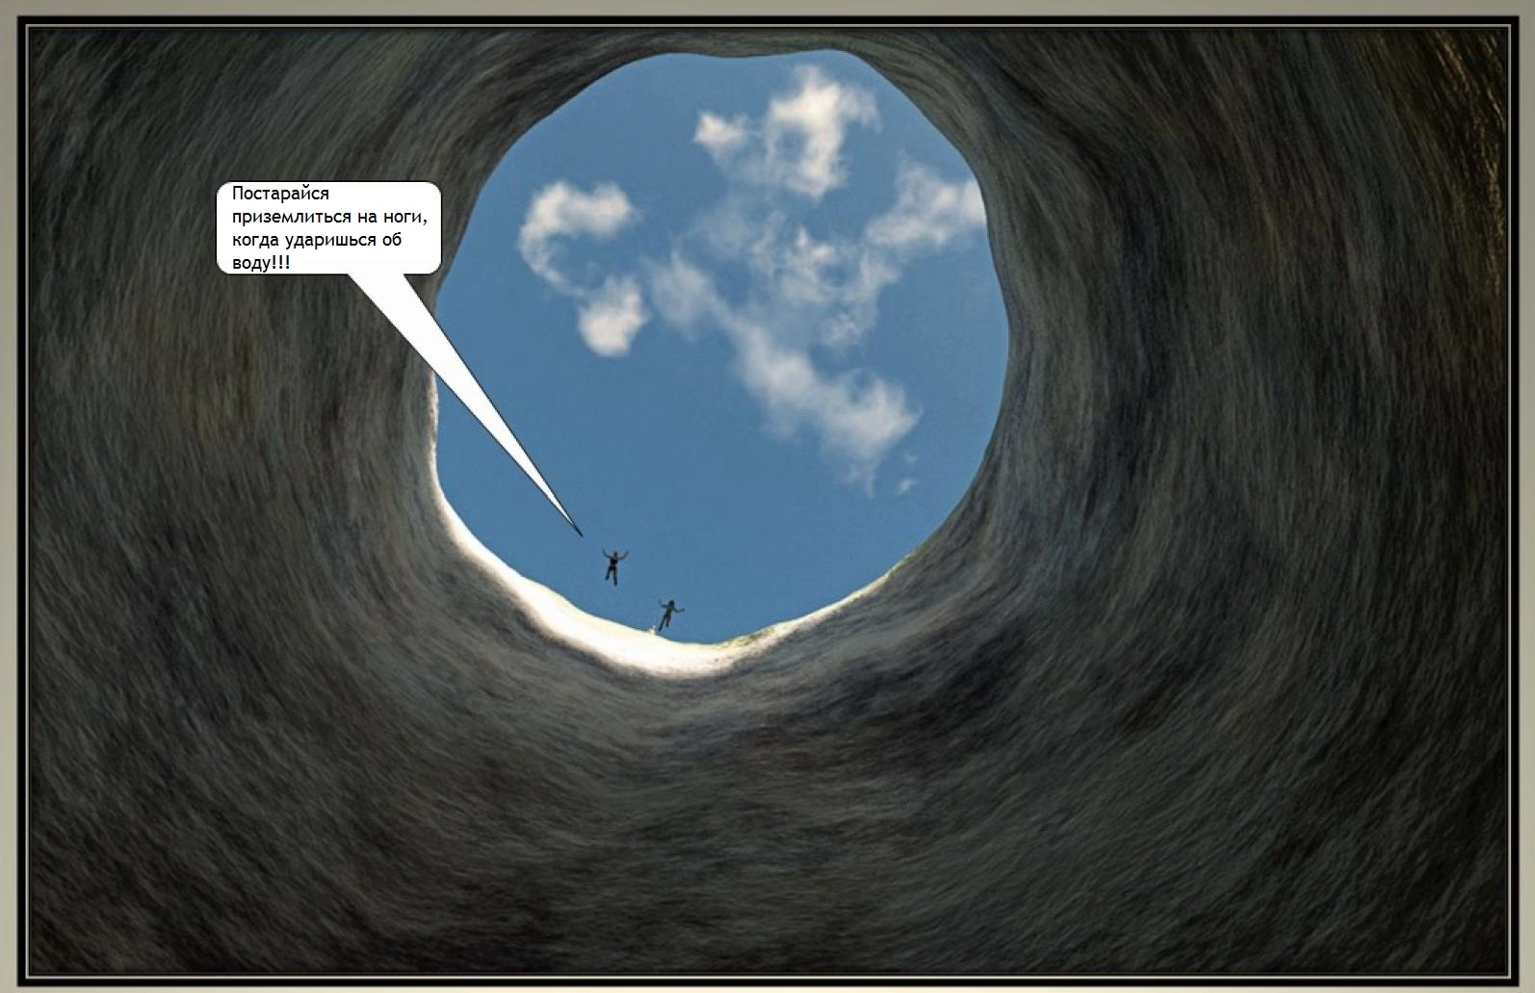Image resolution: width=1535 pixels, height=993 pixels.
Task: Click the word "Постарайся" in the bubble
Action: (x=280, y=195)
